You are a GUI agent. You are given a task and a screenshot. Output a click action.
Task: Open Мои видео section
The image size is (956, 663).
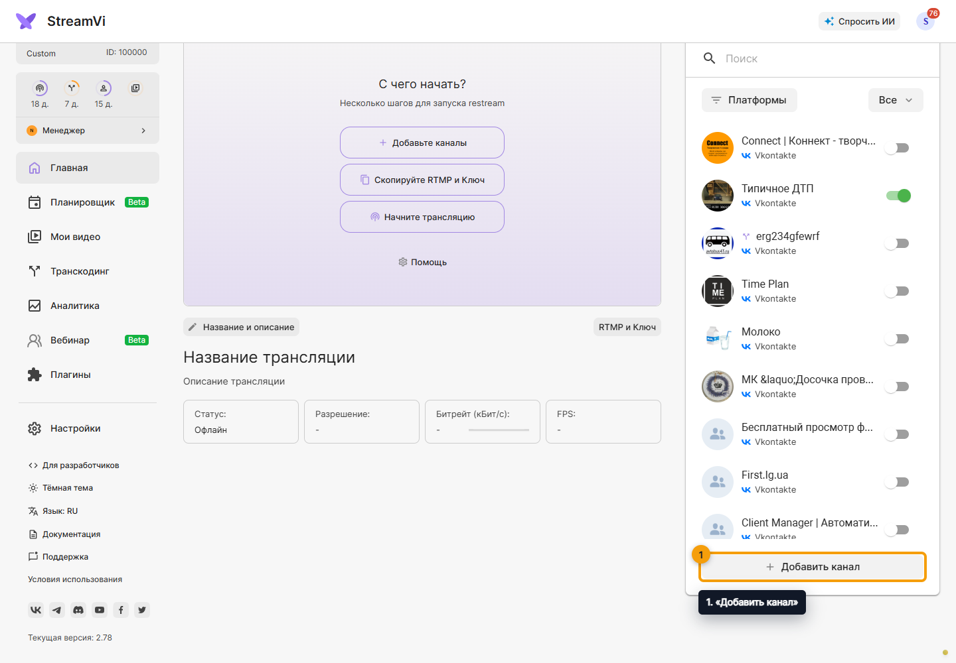(88, 237)
